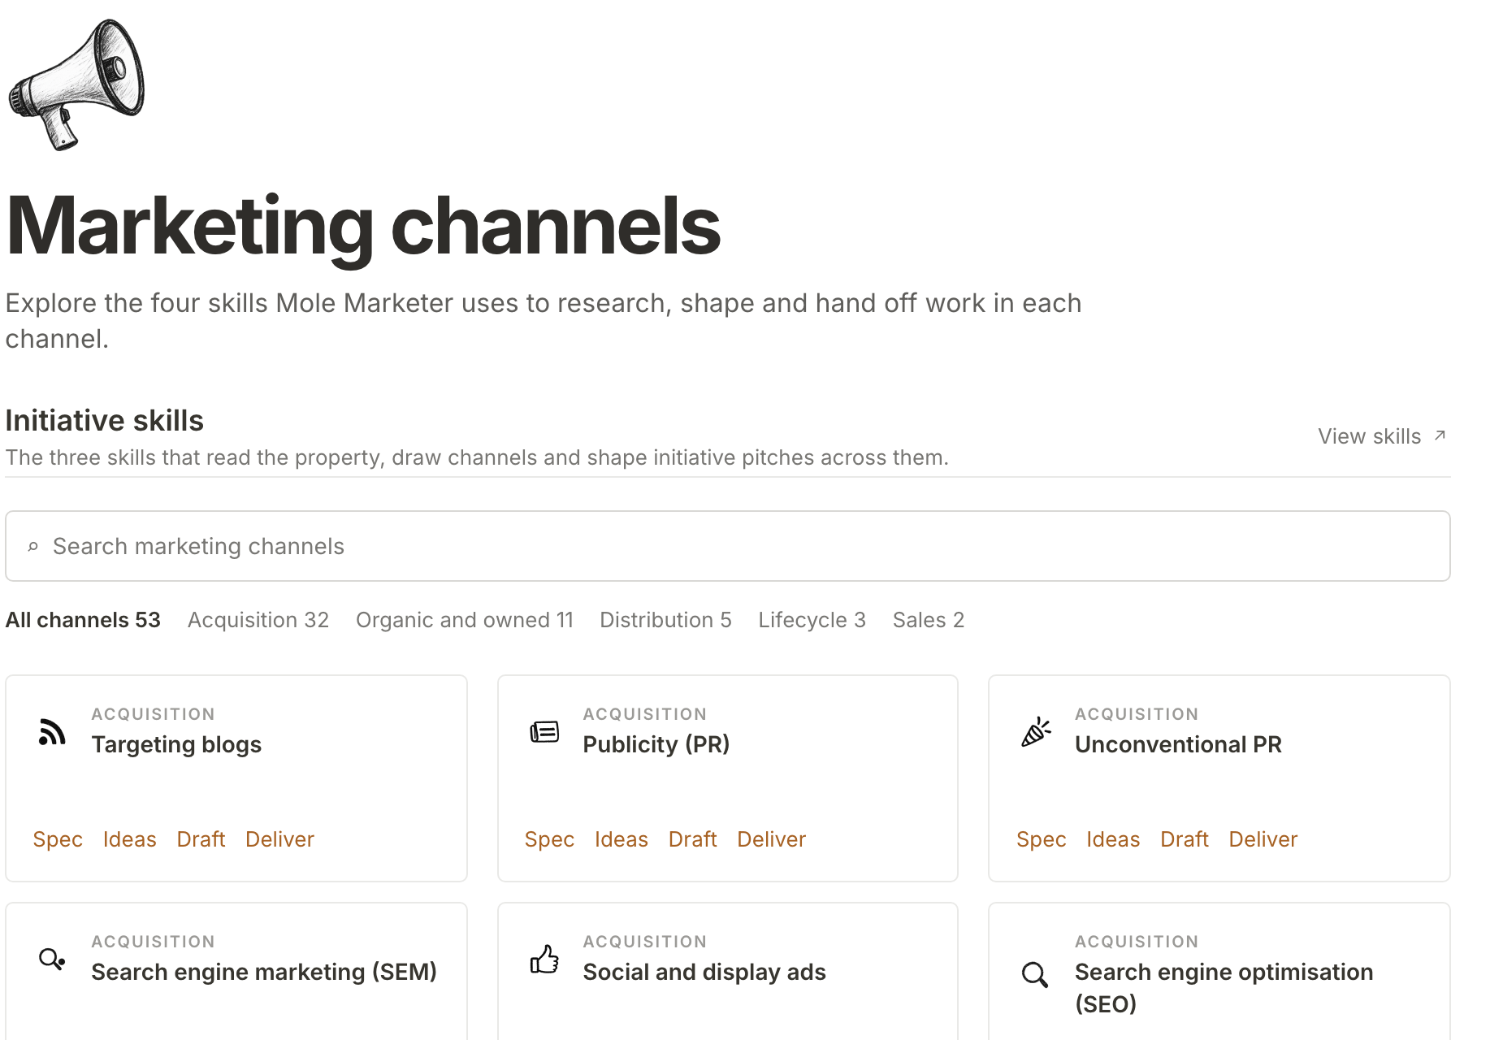Select the Sales 2 tab
The height and width of the screenshot is (1040, 1503).
click(928, 620)
